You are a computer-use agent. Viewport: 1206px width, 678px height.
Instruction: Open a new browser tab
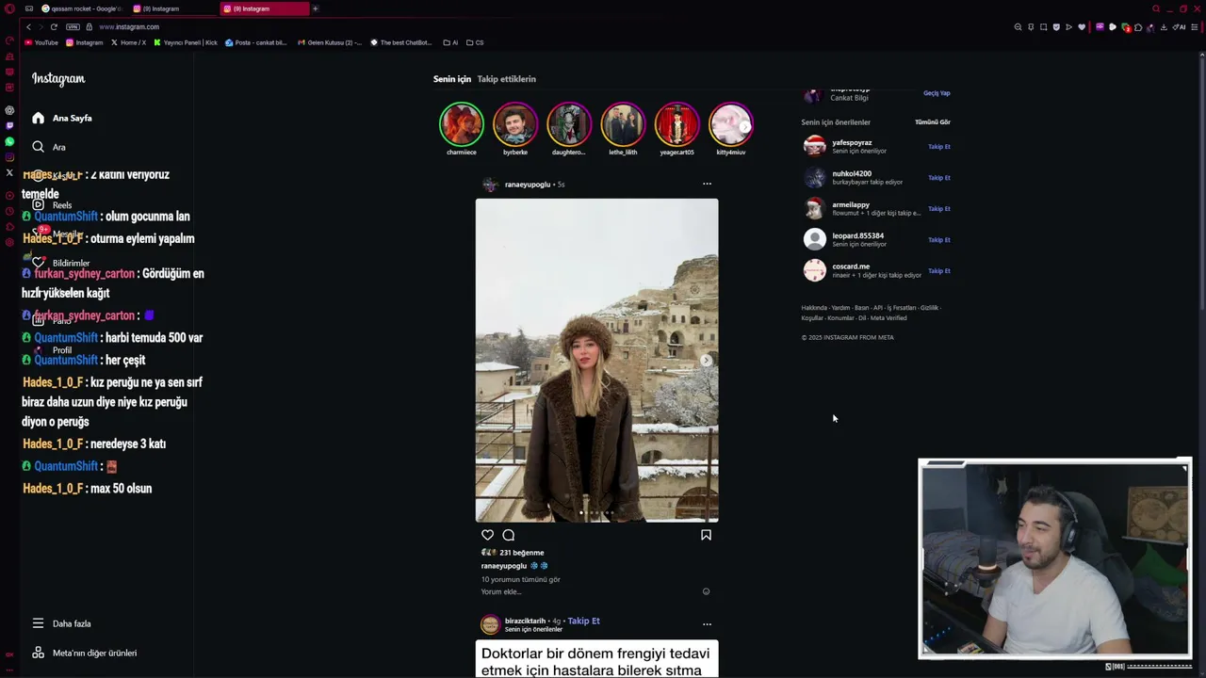316,8
